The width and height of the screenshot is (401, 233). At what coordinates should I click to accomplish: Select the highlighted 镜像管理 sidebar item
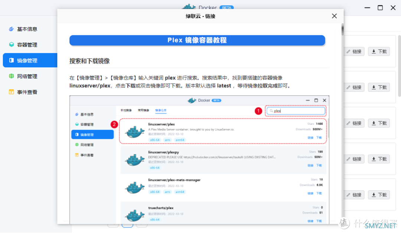pos(30,61)
